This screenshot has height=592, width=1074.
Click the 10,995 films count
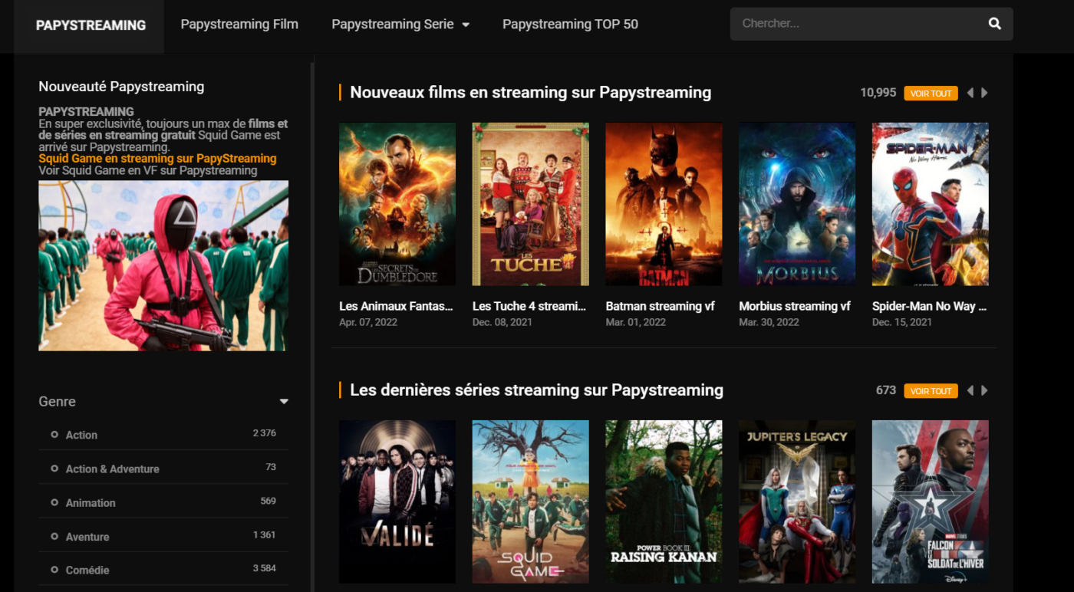pyautogui.click(x=878, y=92)
